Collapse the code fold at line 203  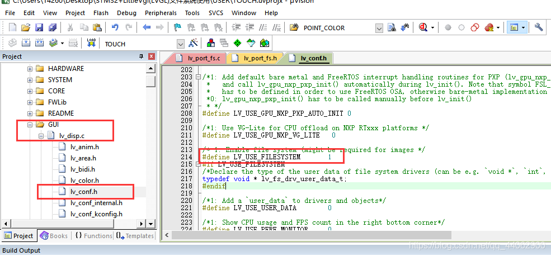pos(198,77)
